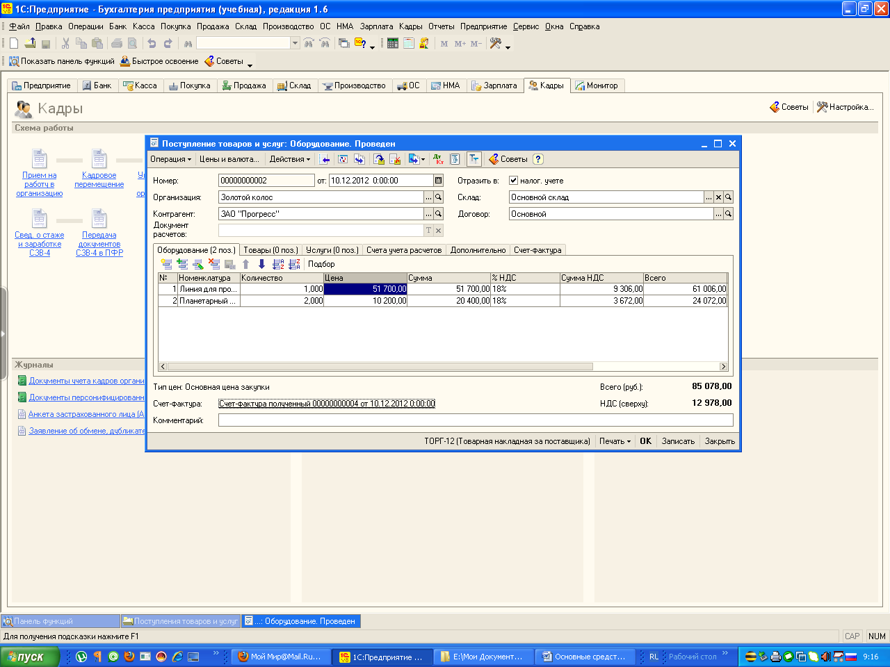Image resolution: width=890 pixels, height=667 pixels.
Task: Switch to the Зарплата section tab
Action: tap(494, 85)
